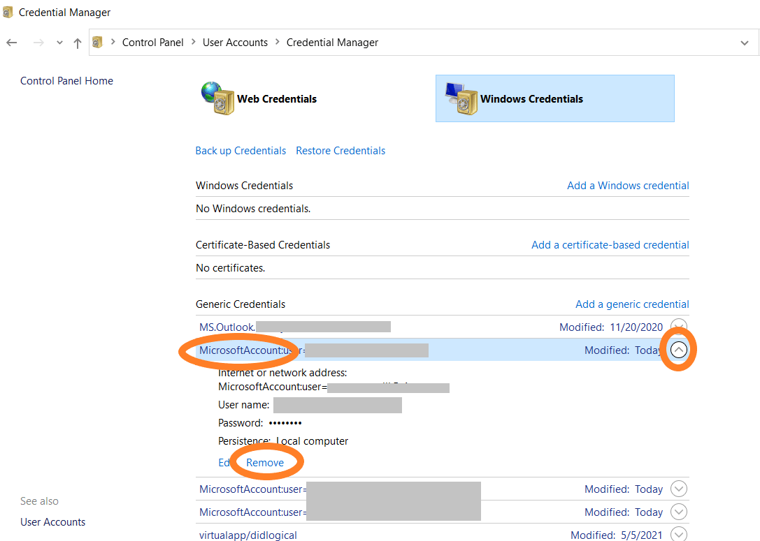Go up one level with the Up arrow
The image size is (760, 541).
(x=77, y=43)
